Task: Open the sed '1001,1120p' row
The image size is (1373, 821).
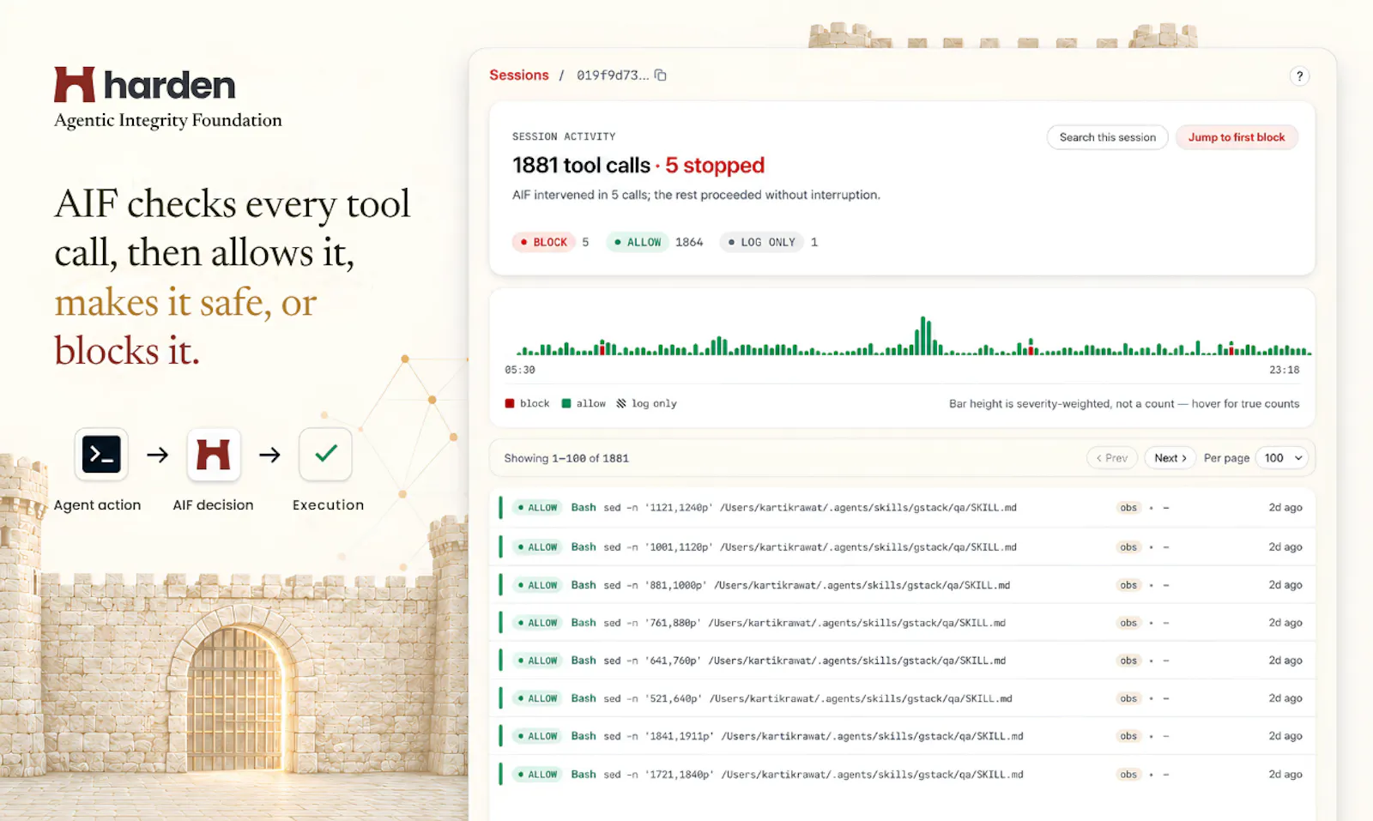Action: (902, 546)
